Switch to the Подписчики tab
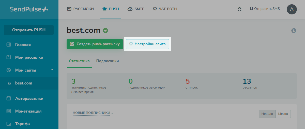This screenshot has width=305, height=129. pyautogui.click(x=108, y=61)
